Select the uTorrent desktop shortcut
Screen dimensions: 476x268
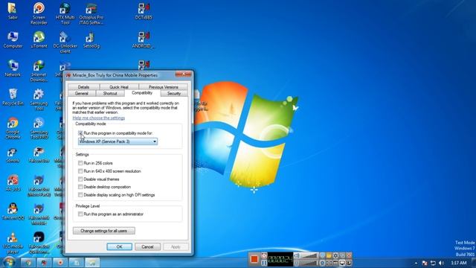tap(39, 39)
